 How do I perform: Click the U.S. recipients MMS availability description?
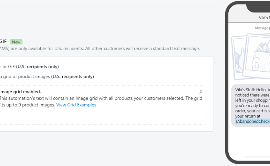click(100, 49)
